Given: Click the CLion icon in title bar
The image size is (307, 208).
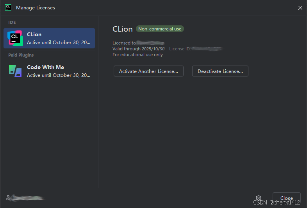Looking at the screenshot, I should pyautogui.click(x=8, y=8).
